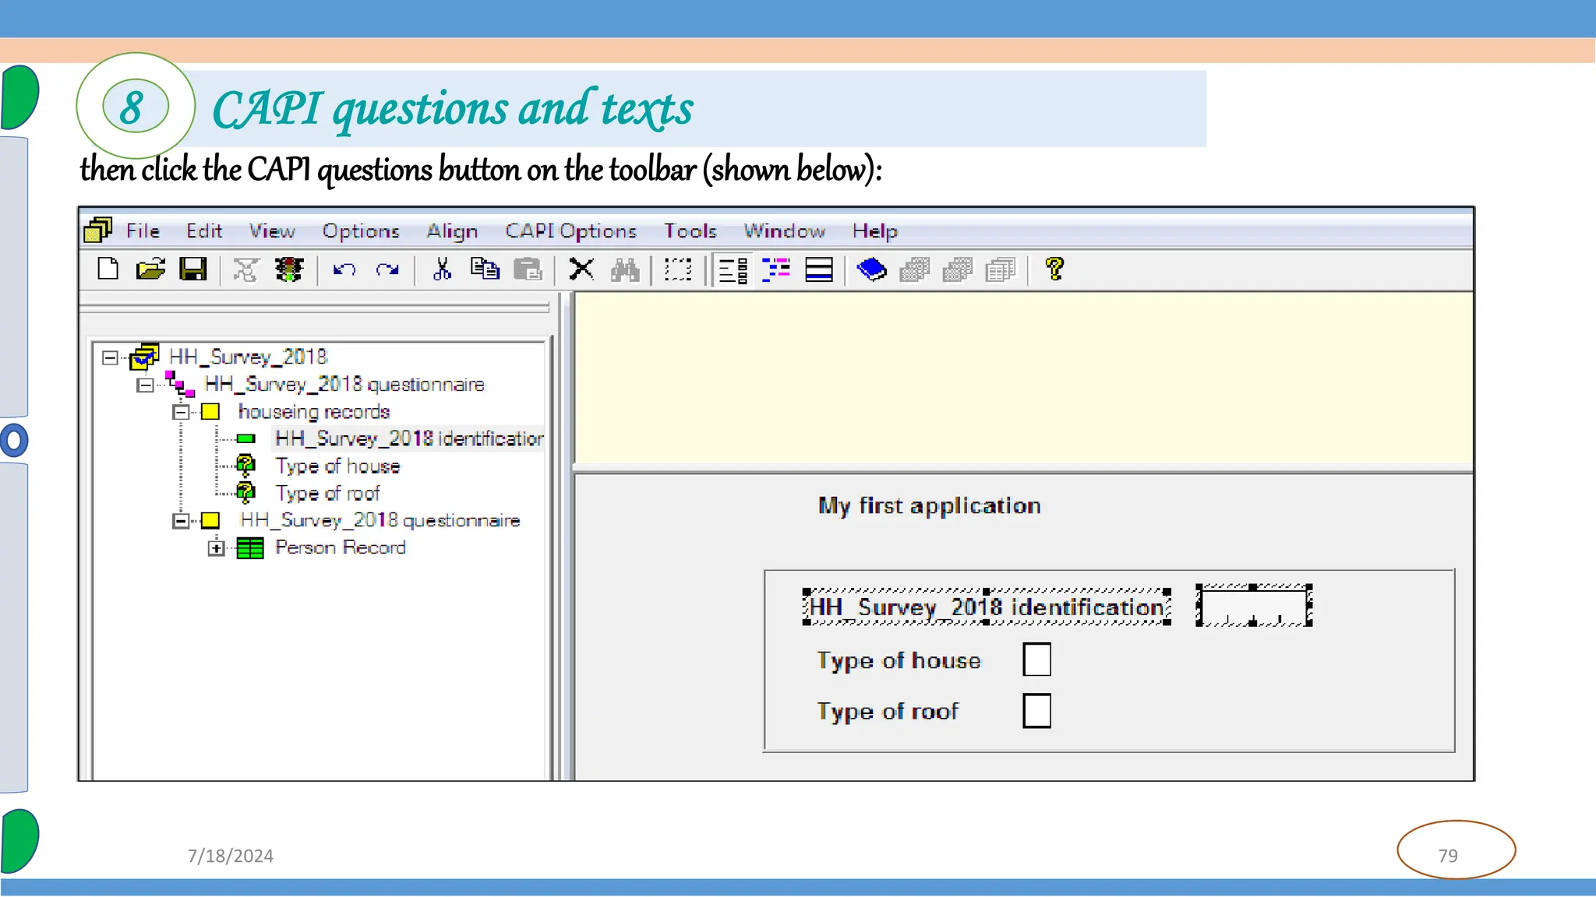Click the application icon beside File menu
The image size is (1596, 897).
tap(98, 230)
